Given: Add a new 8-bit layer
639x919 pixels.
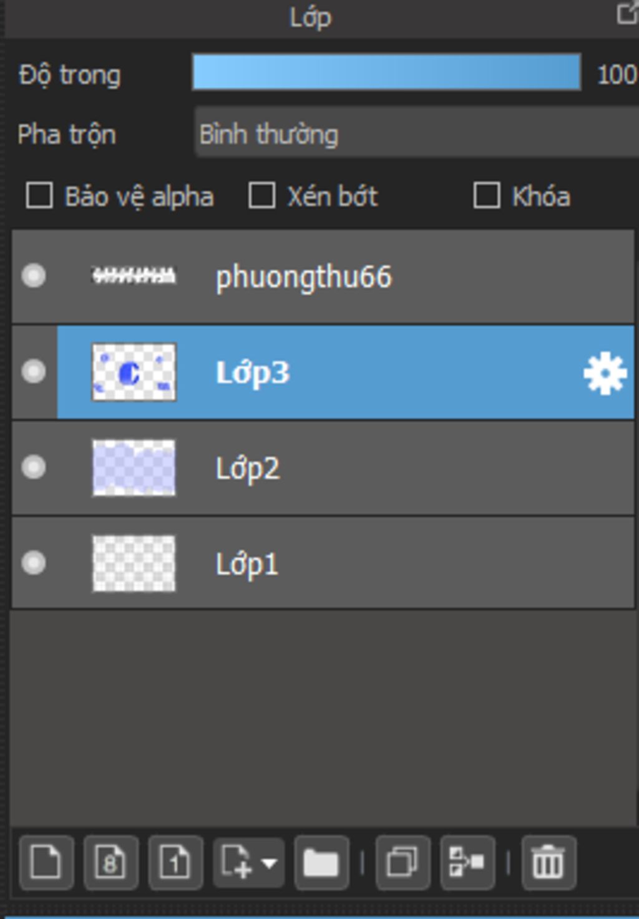Looking at the screenshot, I should click(111, 863).
